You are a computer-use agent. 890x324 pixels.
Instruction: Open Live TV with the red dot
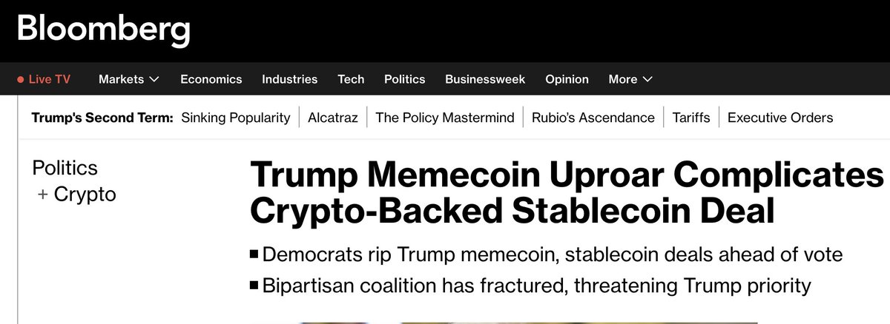pos(44,79)
